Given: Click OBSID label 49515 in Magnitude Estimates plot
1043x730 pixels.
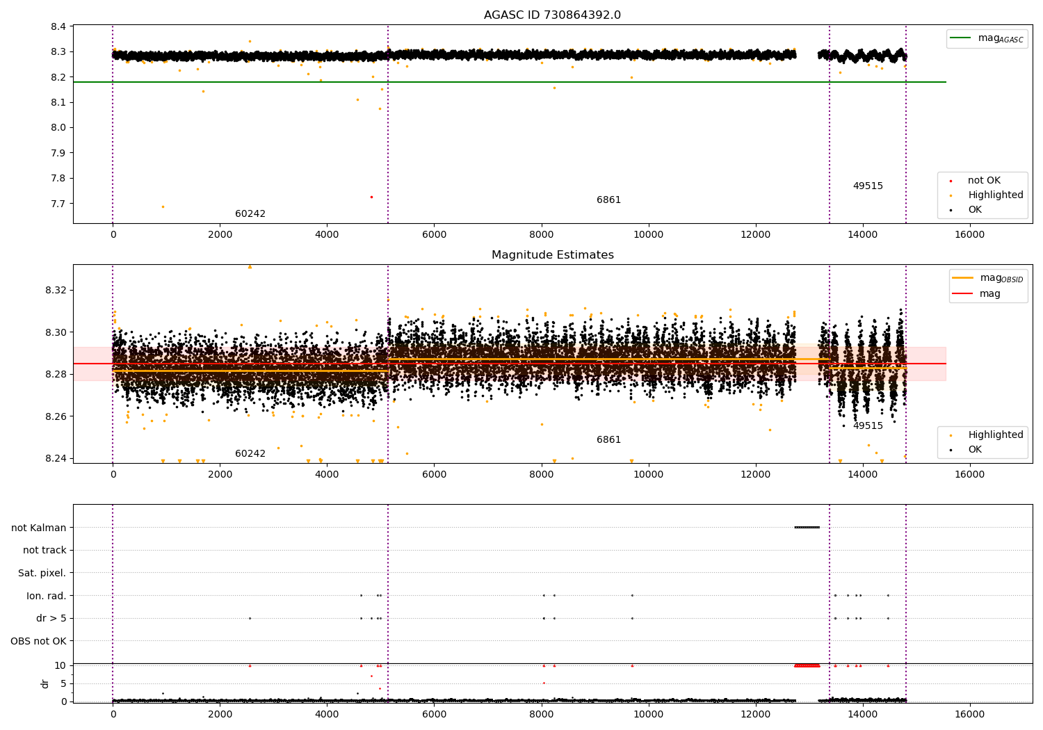Looking at the screenshot, I should (868, 426).
